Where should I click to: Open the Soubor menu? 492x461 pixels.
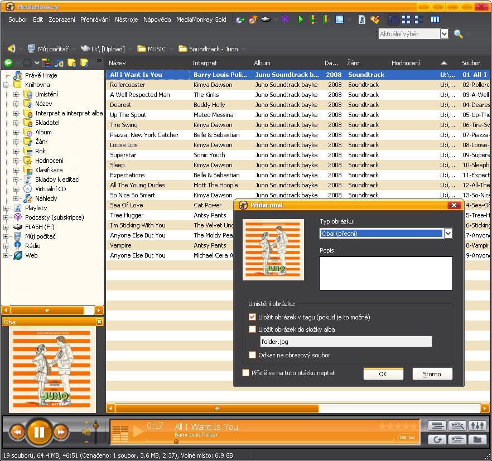18,20
